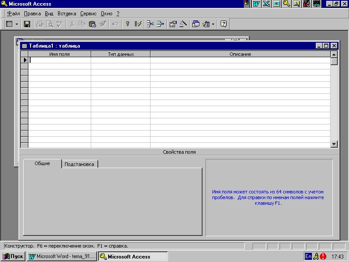Click the magnifier folder shortcut bar icon
Viewport: 349px width, 262px height.
pyautogui.click(x=297, y=4)
